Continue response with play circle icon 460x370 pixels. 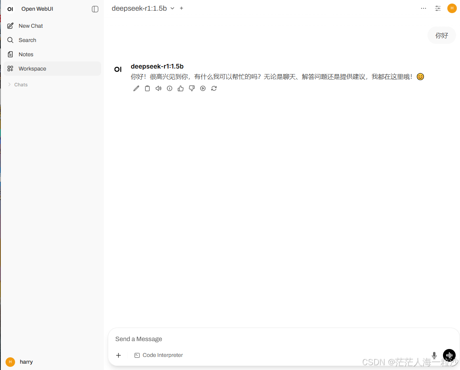point(203,88)
